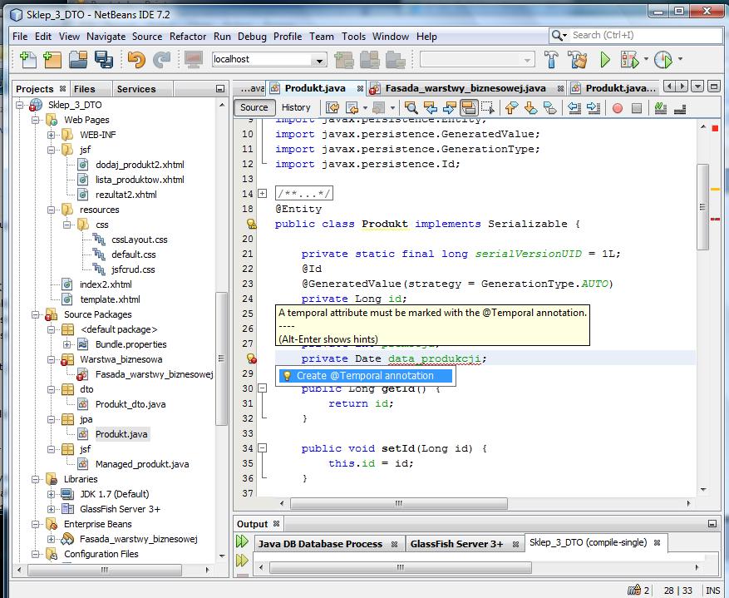Click the Profile Project clock icon

(663, 60)
